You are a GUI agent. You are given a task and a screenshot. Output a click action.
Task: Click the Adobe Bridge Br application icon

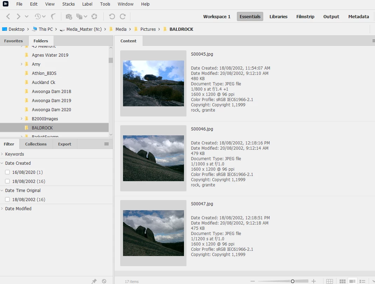[x=6, y=4]
